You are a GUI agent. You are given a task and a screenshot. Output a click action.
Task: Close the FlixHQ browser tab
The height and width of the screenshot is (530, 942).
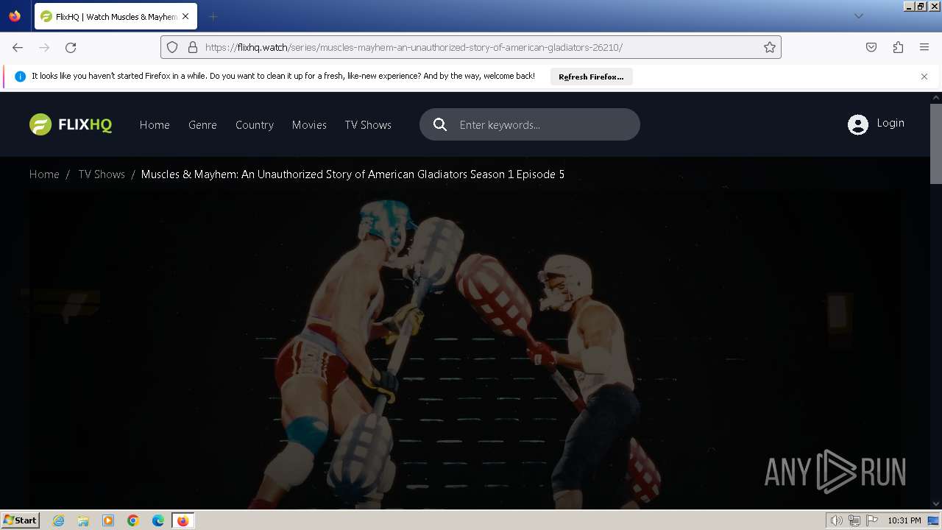click(x=185, y=16)
